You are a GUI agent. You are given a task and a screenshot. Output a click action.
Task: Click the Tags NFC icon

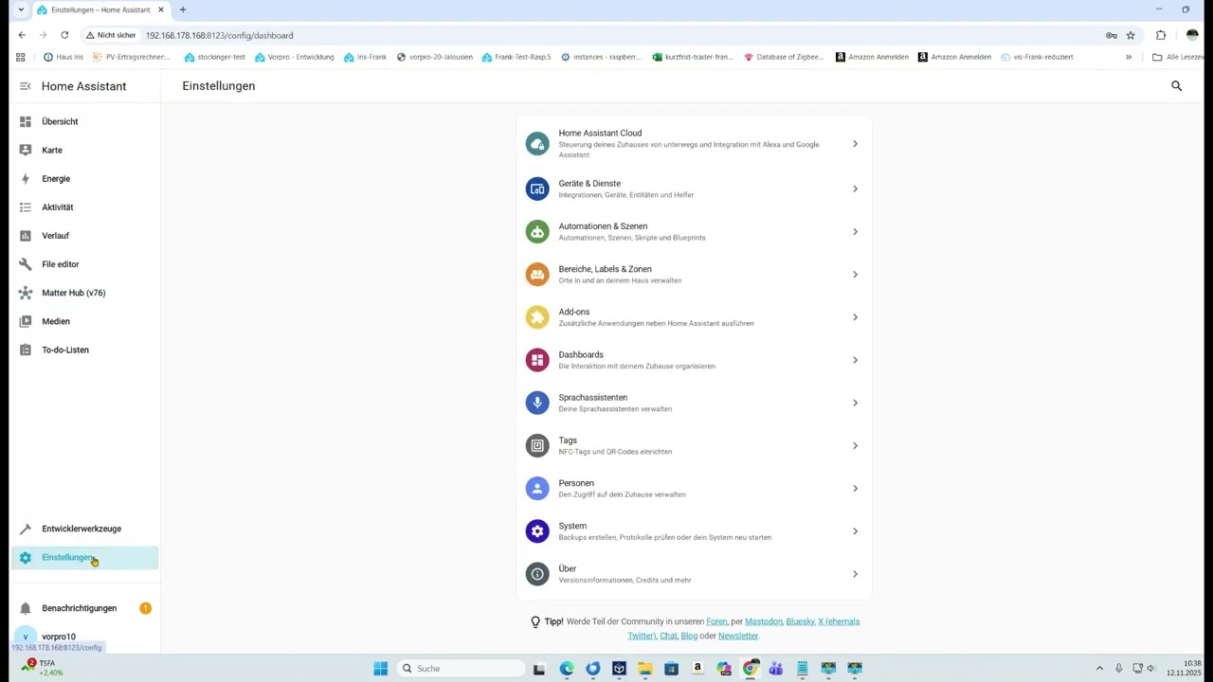537,445
